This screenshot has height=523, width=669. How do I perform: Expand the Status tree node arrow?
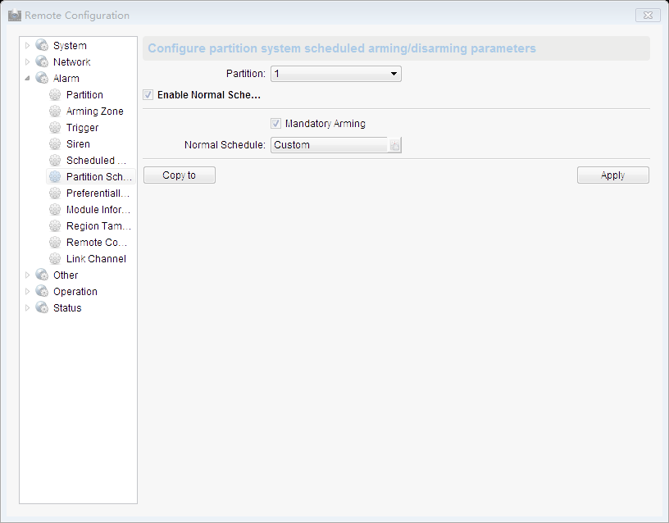tap(27, 307)
